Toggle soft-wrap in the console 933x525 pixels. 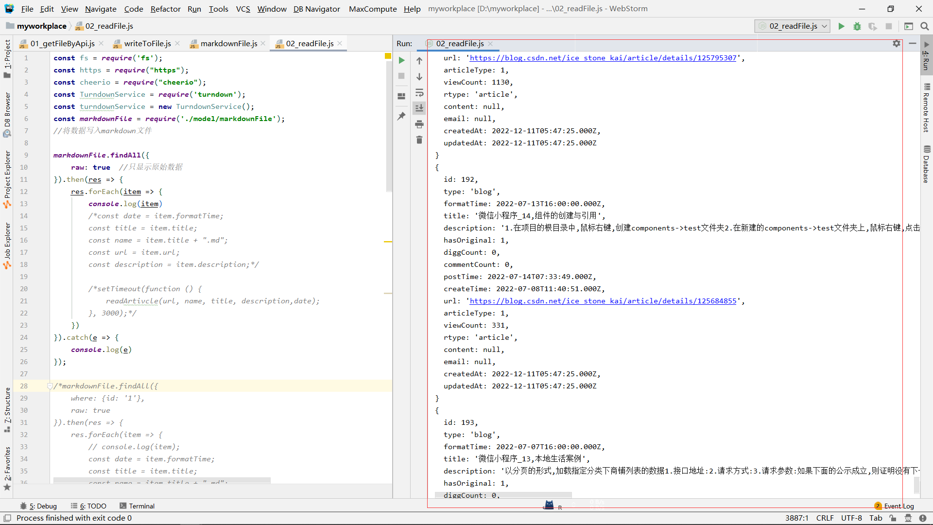pyautogui.click(x=419, y=92)
